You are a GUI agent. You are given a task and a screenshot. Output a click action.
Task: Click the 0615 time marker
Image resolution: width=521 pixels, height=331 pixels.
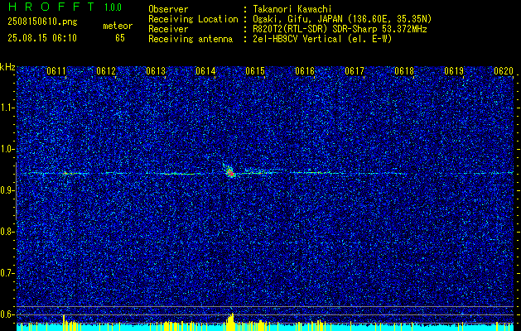click(255, 70)
